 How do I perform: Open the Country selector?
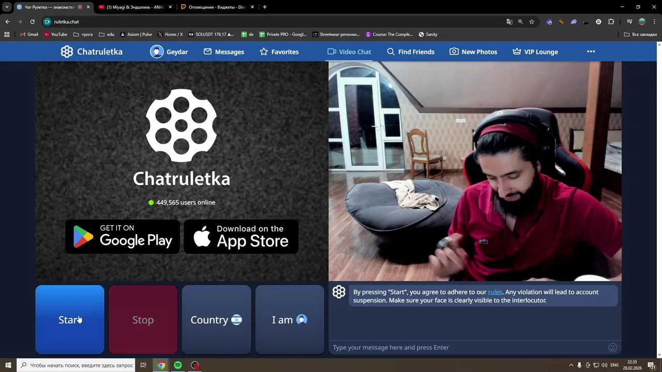point(216,320)
